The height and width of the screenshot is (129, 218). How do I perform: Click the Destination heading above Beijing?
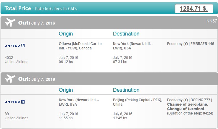(x=126, y=90)
